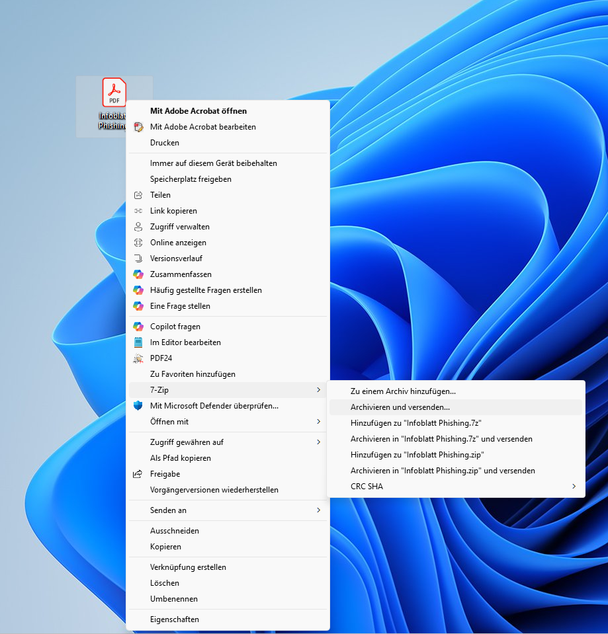Click the Online anzeigen globe icon
This screenshot has width=608, height=634.
(x=138, y=243)
